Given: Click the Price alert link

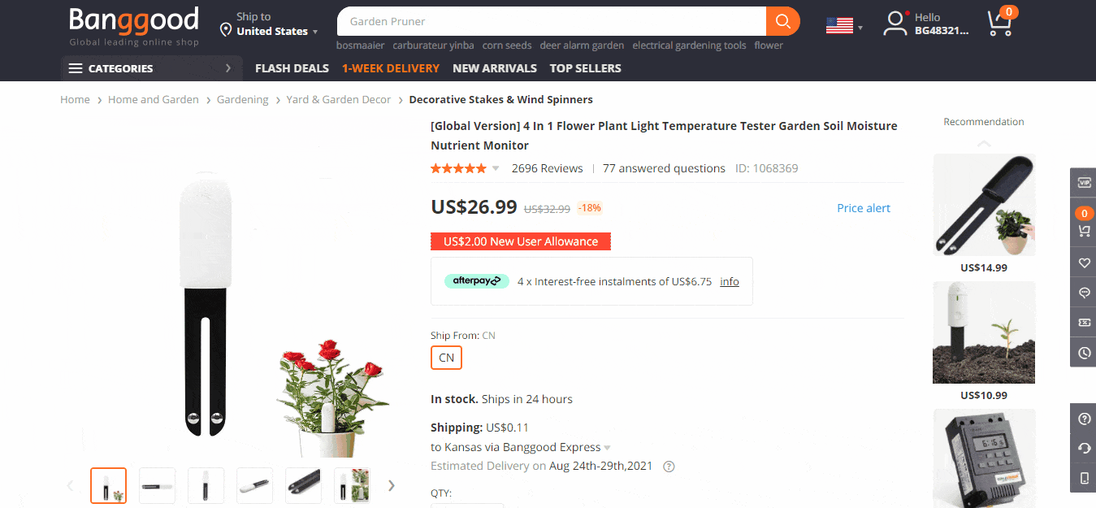Looking at the screenshot, I should 864,208.
